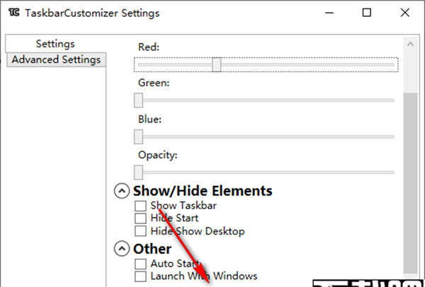Click the TaskbarCustomizer app icon in title bar
Image resolution: width=425 pixels, height=287 pixels.
click(x=14, y=13)
